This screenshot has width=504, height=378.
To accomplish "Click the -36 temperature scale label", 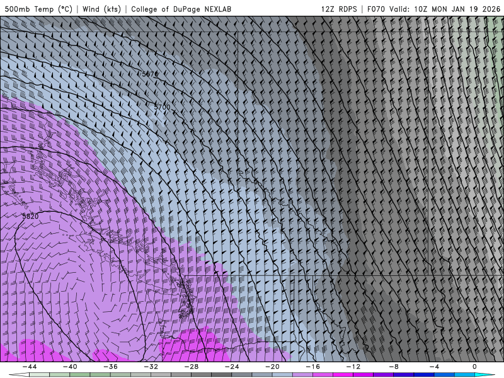I will click(110, 367).
